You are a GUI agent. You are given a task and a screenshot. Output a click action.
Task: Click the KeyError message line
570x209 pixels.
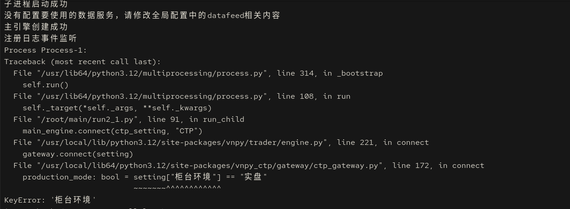pos(50,200)
